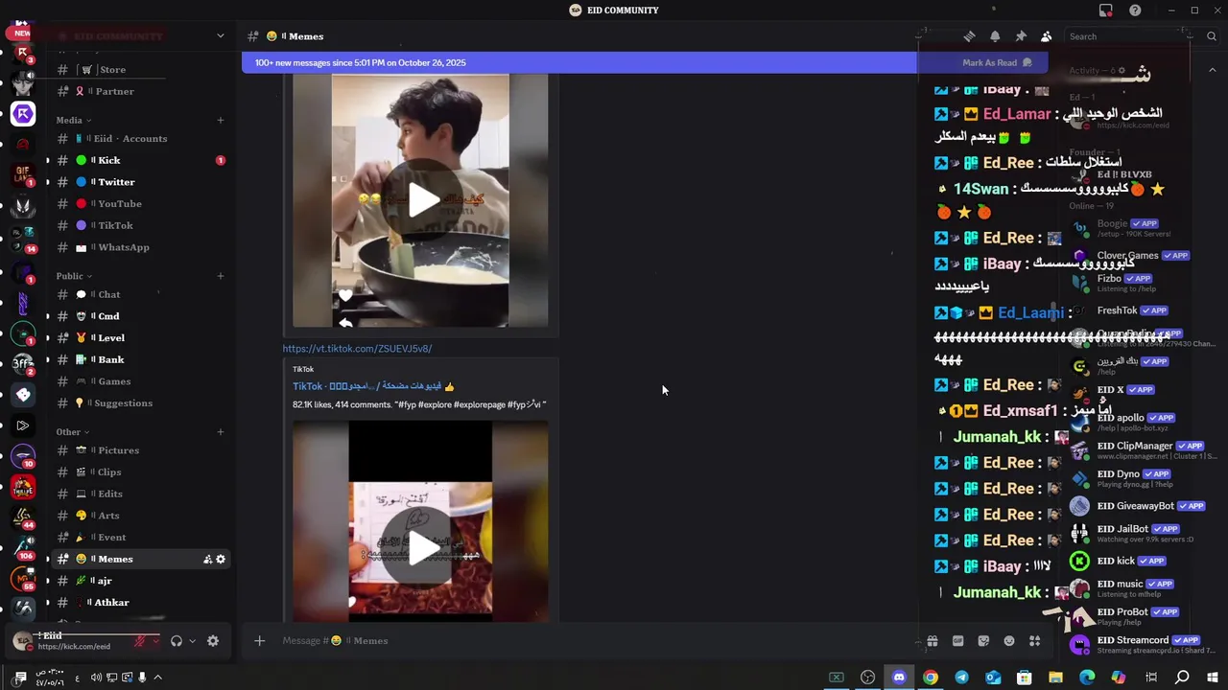Click Mark As Read button
This screenshot has height=690, width=1228.
point(997,63)
